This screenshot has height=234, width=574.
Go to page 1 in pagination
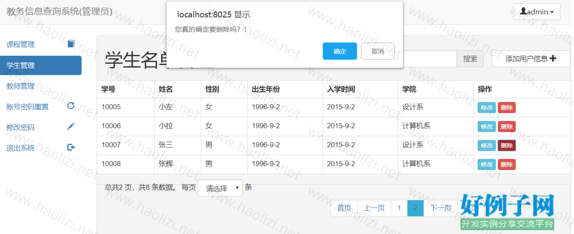399,208
